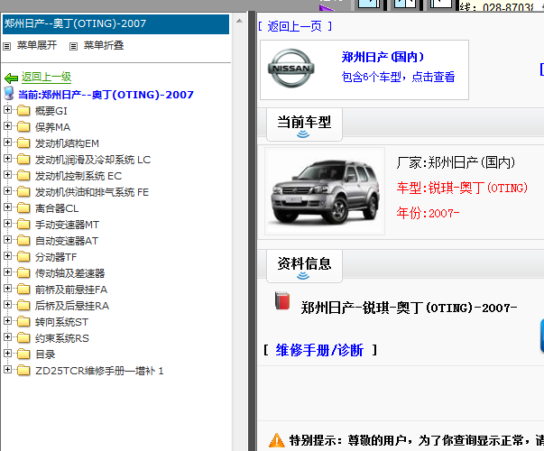Click the 车型:锐琪-奥丁(OTING) text
Viewport: 544px width, 451px height.
[x=462, y=188]
